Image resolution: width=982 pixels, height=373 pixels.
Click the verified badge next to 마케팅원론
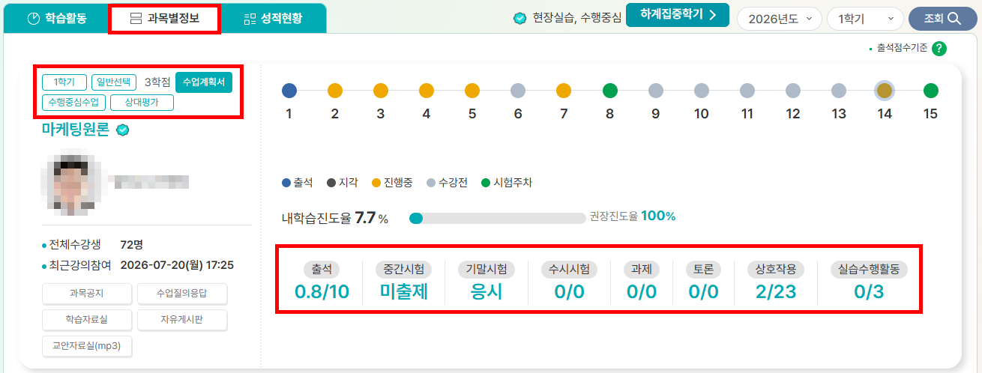[x=123, y=130]
